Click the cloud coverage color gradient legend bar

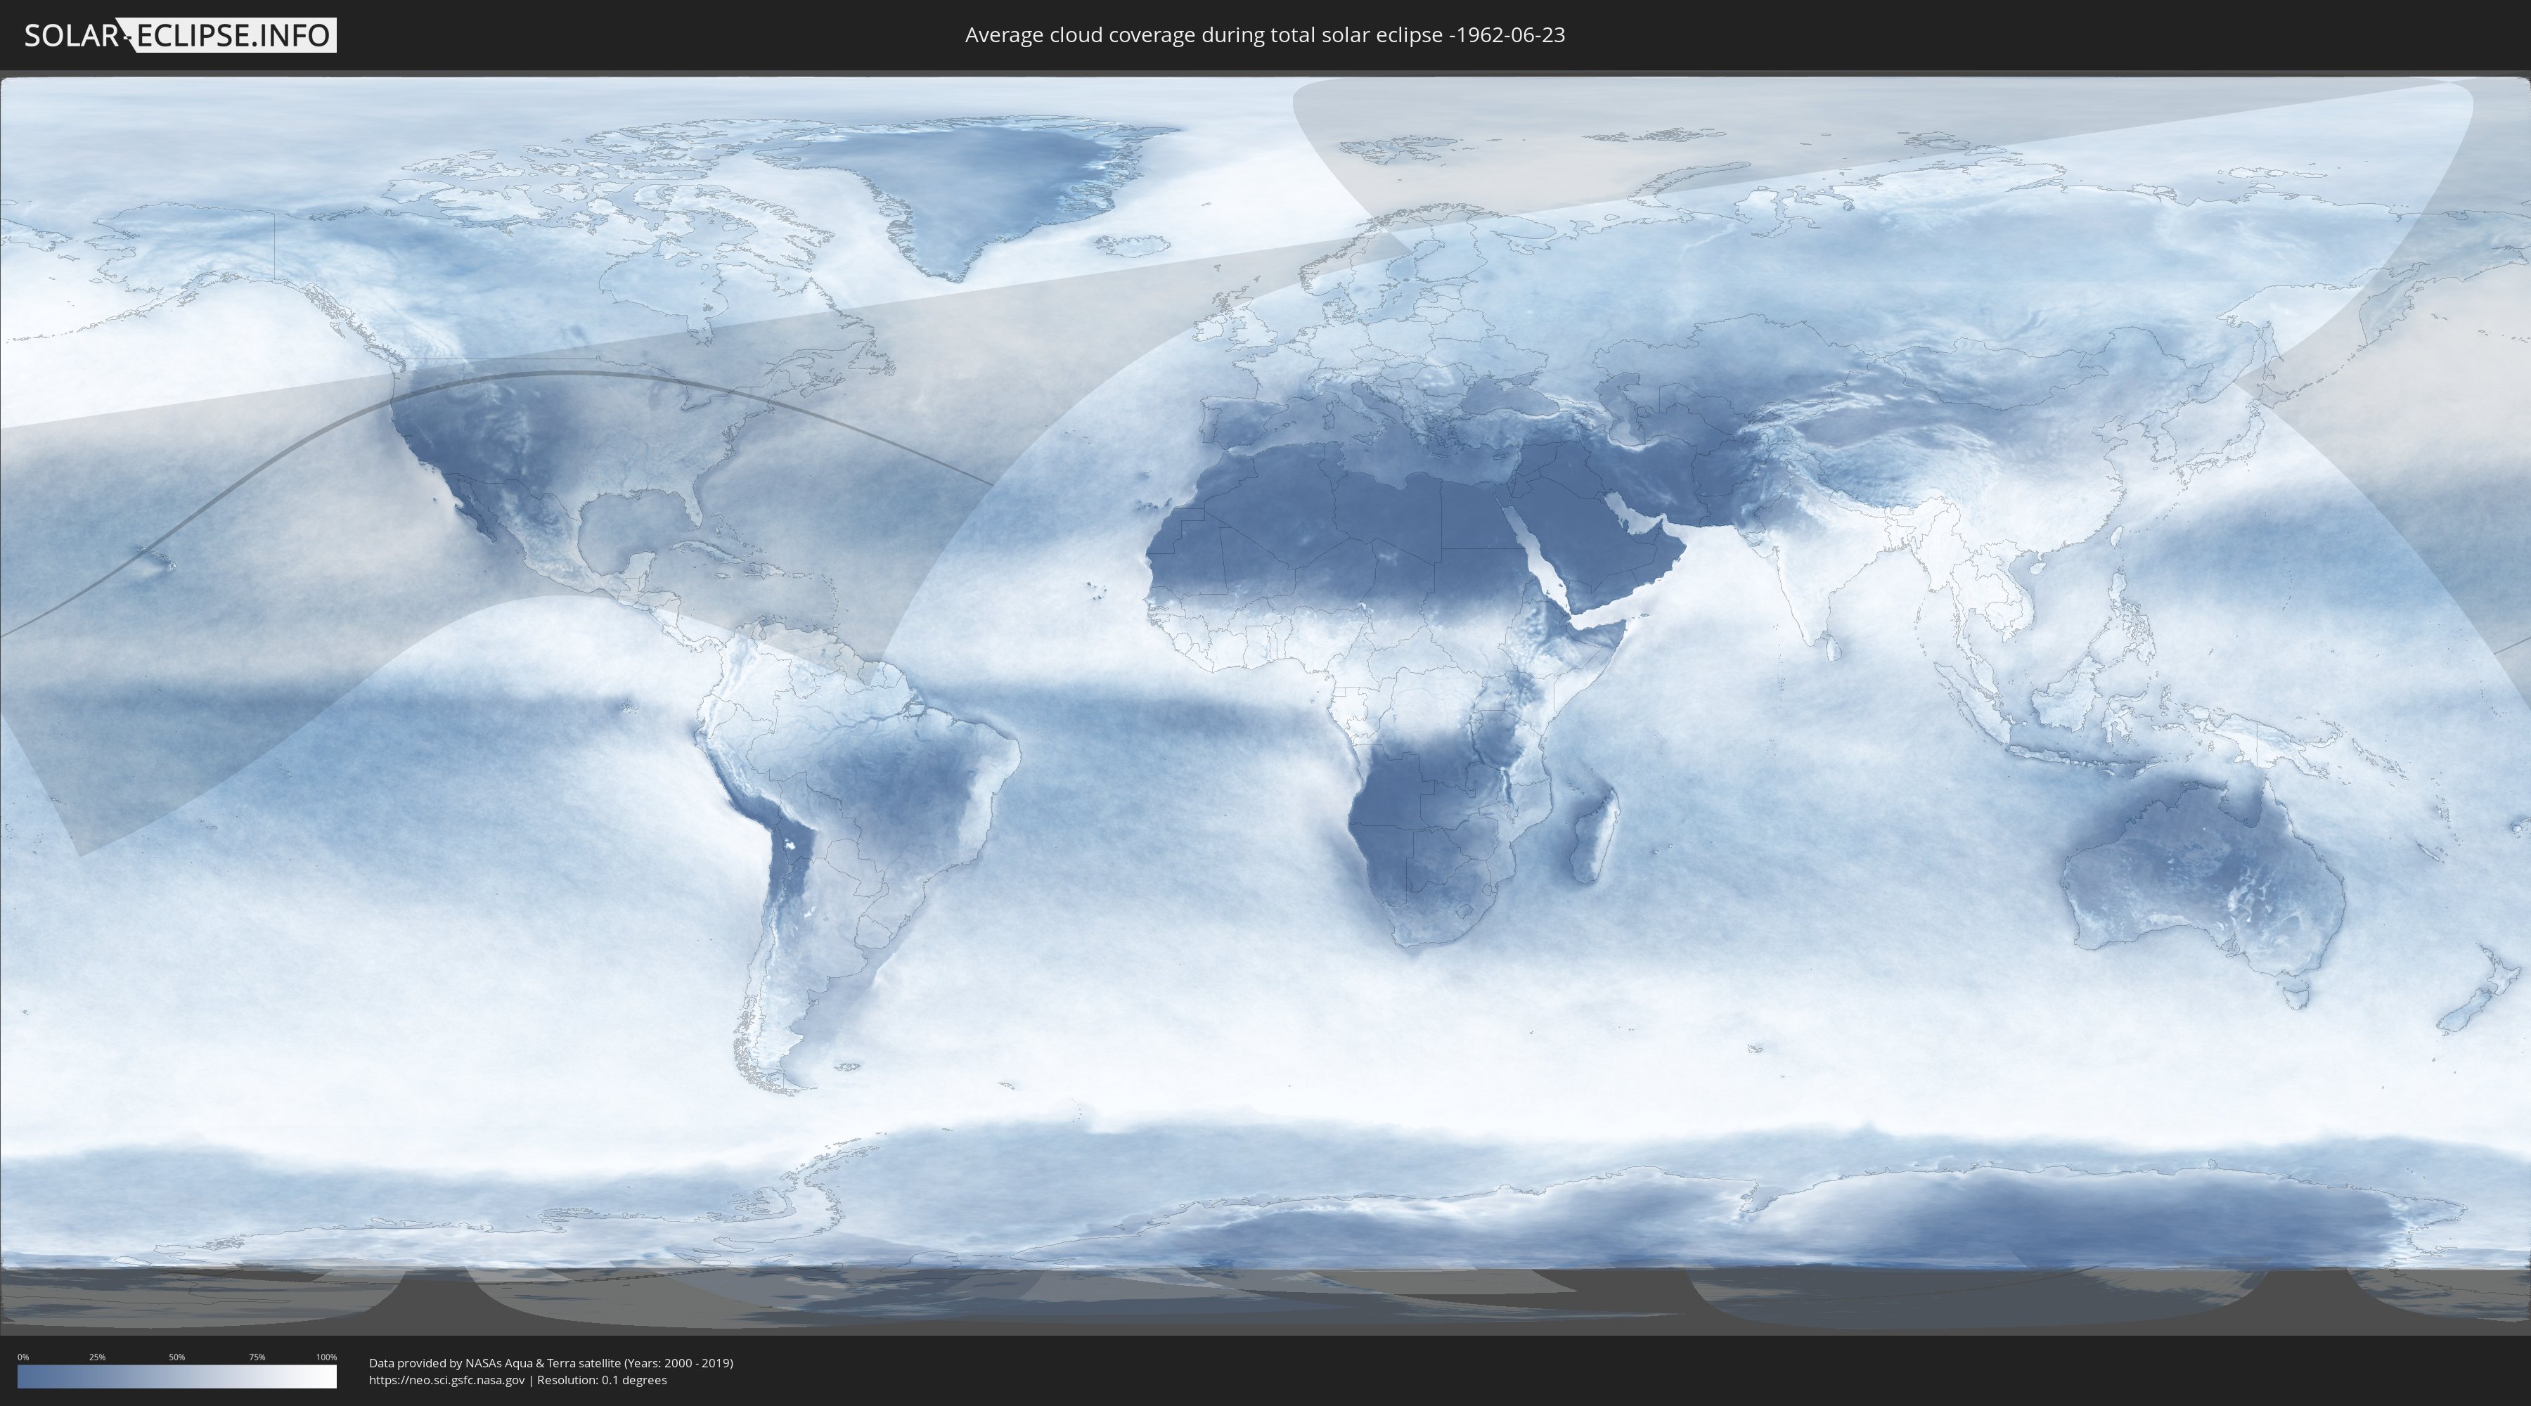(x=177, y=1376)
